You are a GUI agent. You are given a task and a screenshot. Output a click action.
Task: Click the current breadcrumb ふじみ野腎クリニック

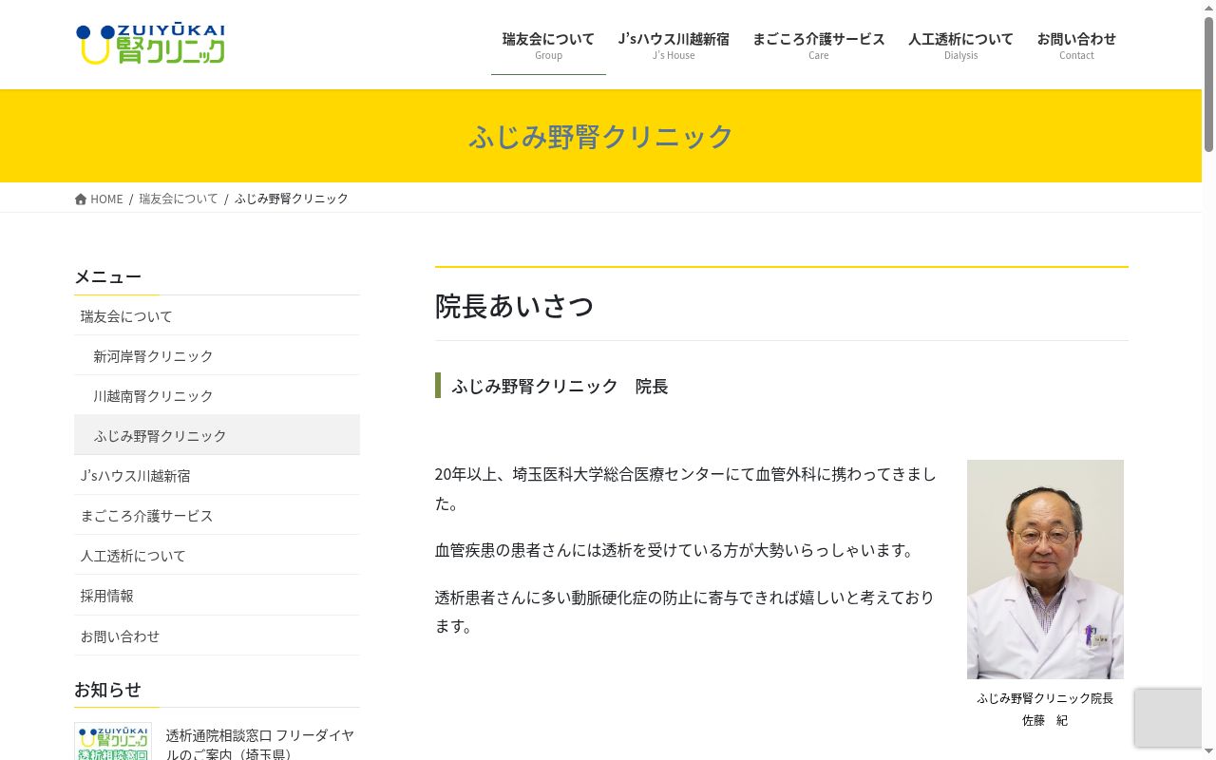point(292,199)
